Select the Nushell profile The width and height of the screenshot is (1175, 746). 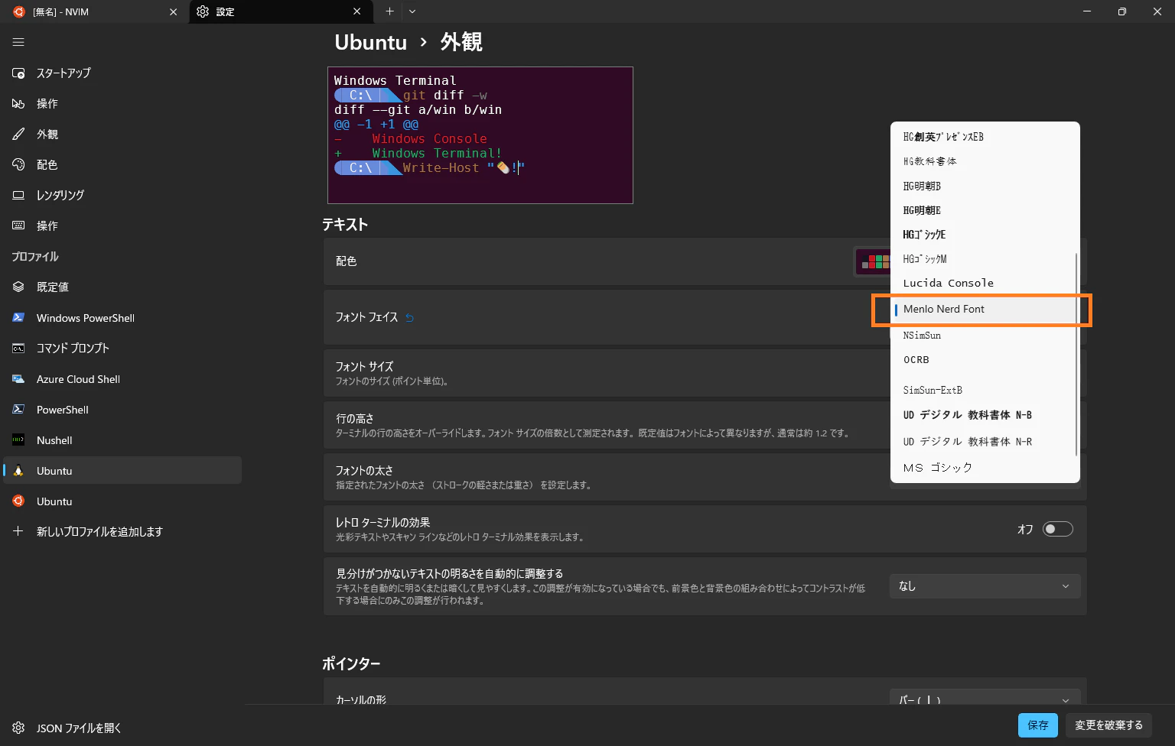122,439
